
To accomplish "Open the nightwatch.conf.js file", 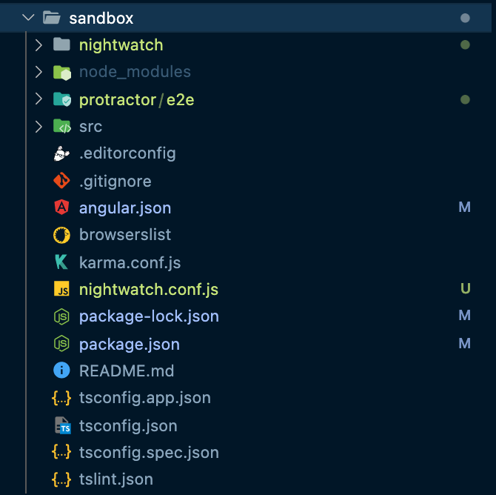I will tap(149, 290).
